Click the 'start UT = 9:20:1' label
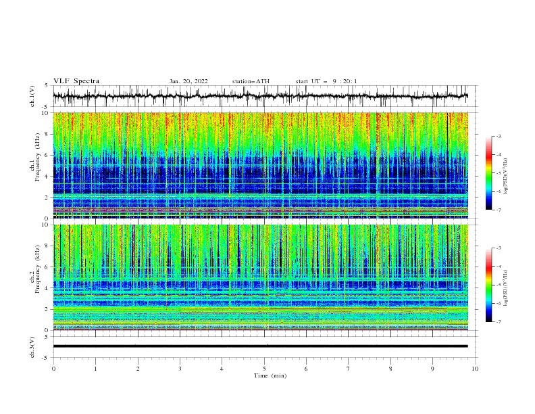This screenshot has width=535, height=414. 326,81
